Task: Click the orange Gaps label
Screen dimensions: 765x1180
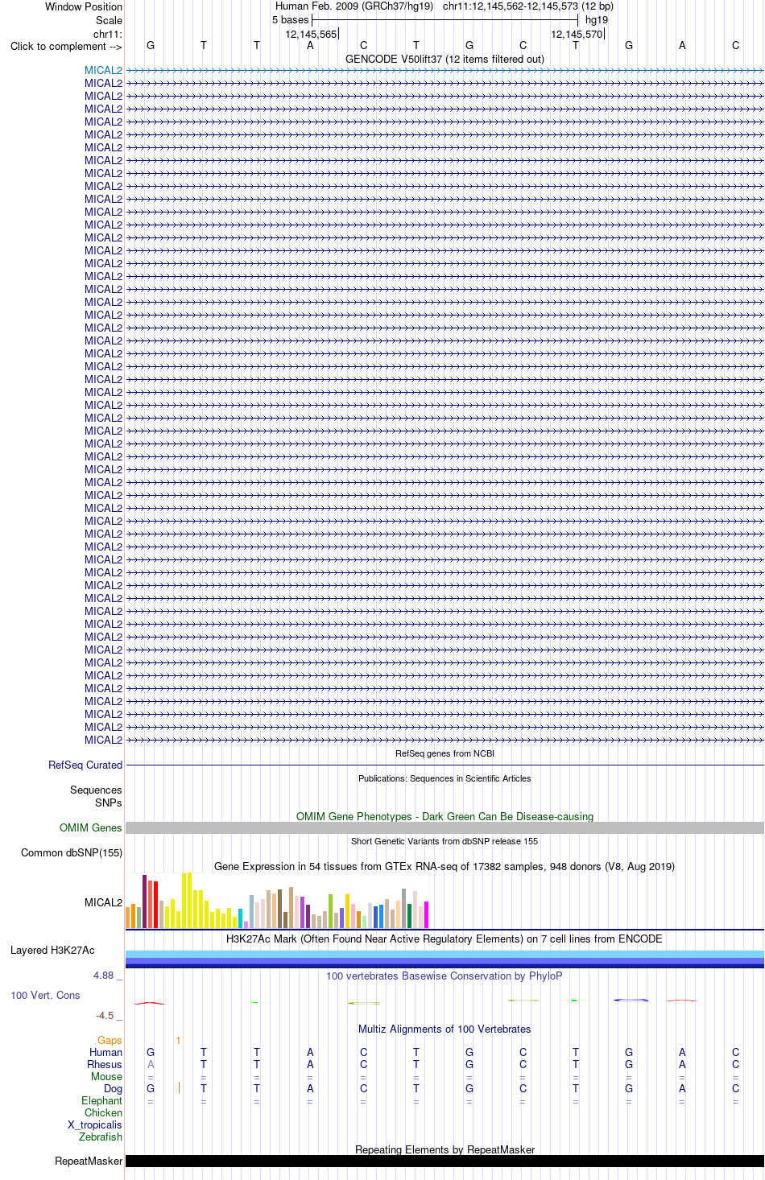Action: (x=110, y=1040)
